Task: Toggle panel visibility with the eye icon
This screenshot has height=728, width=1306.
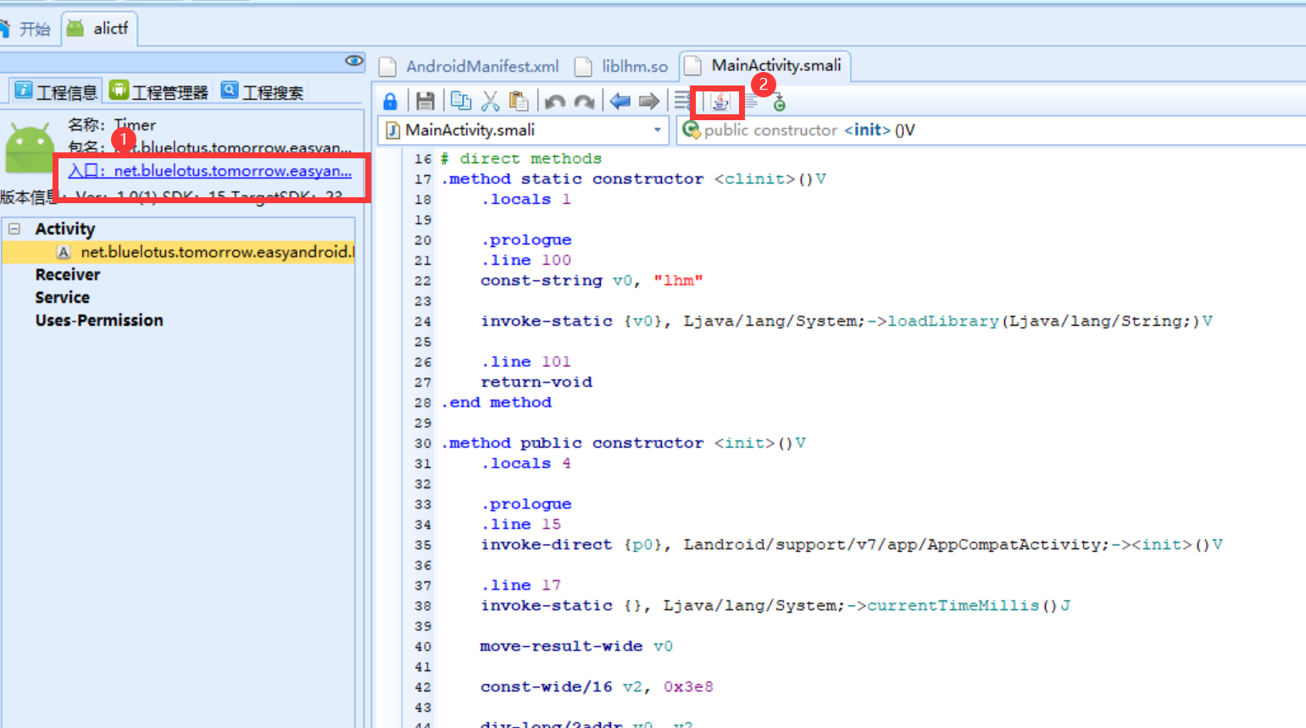Action: 354,61
